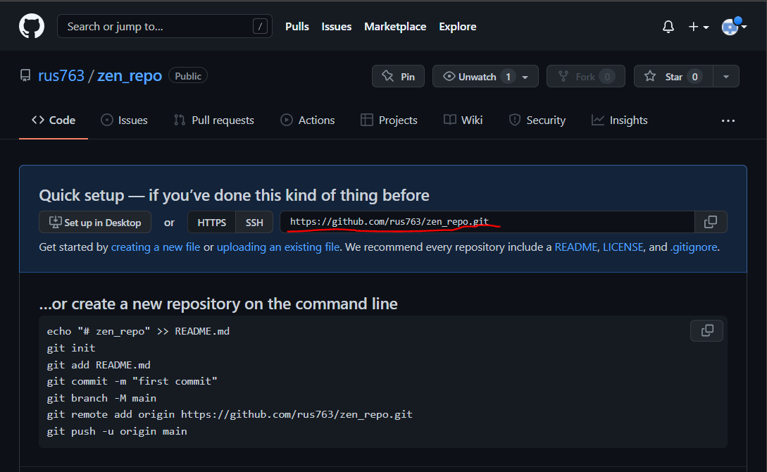767x472 pixels.
Task: Open the Unwatch notifications dropdown
Action: [x=485, y=76]
